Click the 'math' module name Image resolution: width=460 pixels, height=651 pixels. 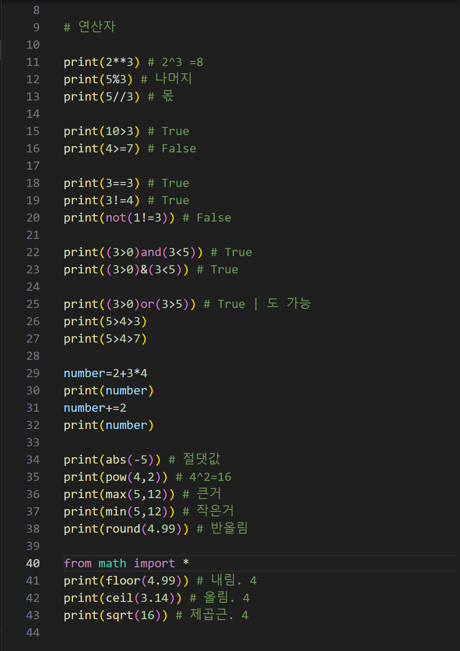coord(112,563)
